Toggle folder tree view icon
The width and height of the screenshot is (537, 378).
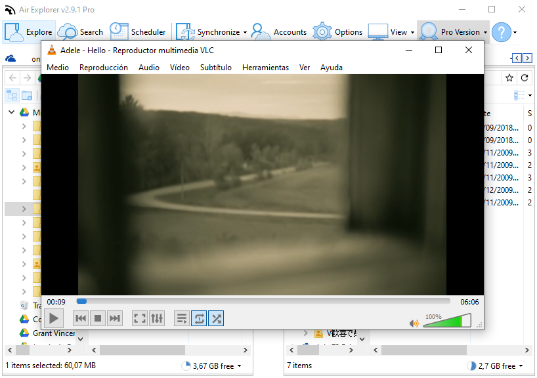(12, 95)
